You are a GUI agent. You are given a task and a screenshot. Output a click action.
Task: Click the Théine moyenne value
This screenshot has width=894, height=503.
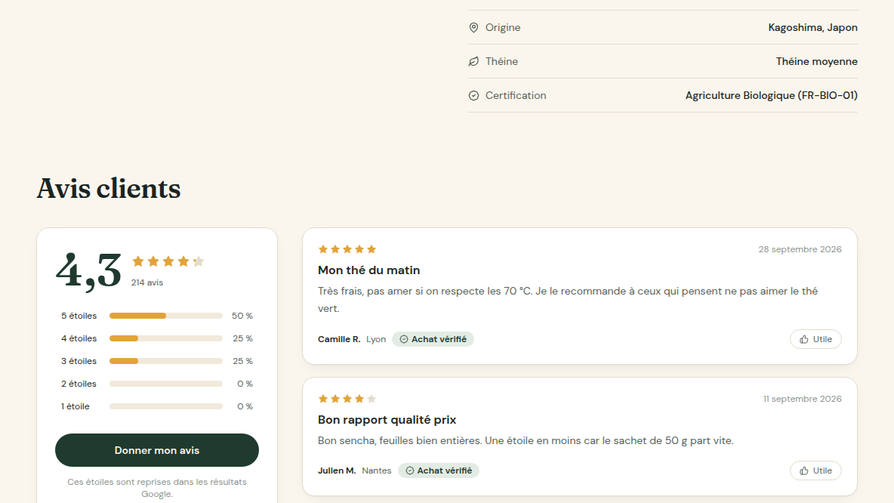[x=816, y=62]
